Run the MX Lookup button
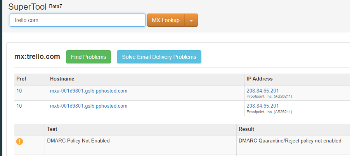Viewport: 350px width, 156px height. coord(166,20)
